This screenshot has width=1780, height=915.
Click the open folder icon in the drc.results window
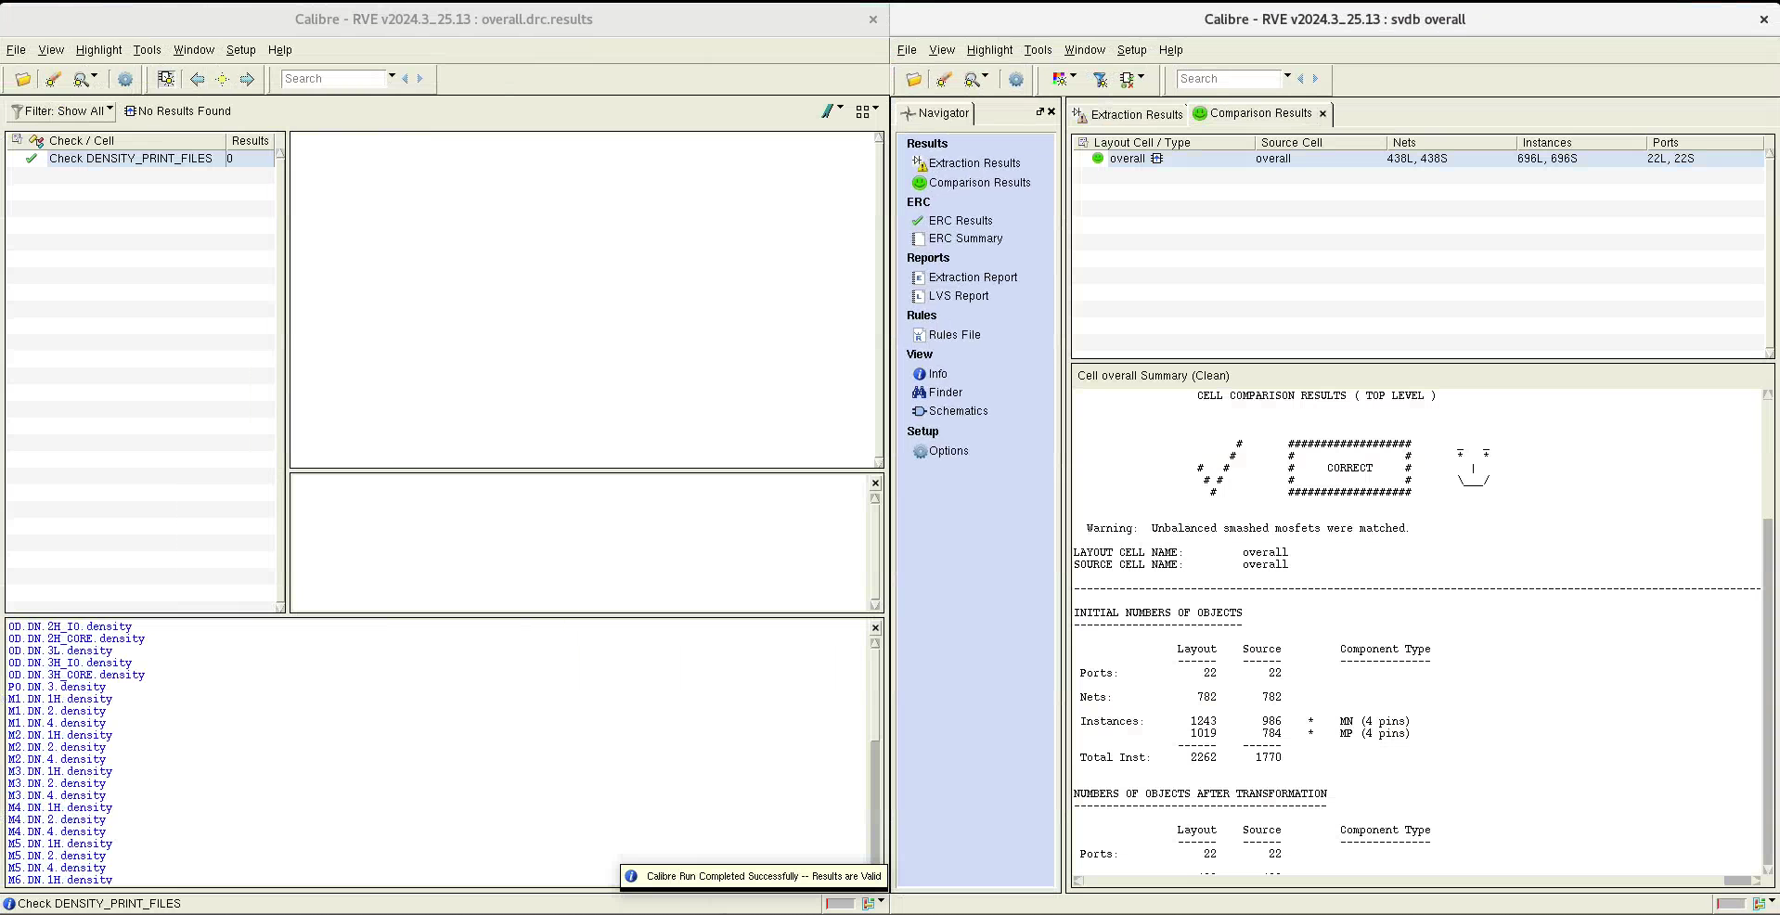23,80
